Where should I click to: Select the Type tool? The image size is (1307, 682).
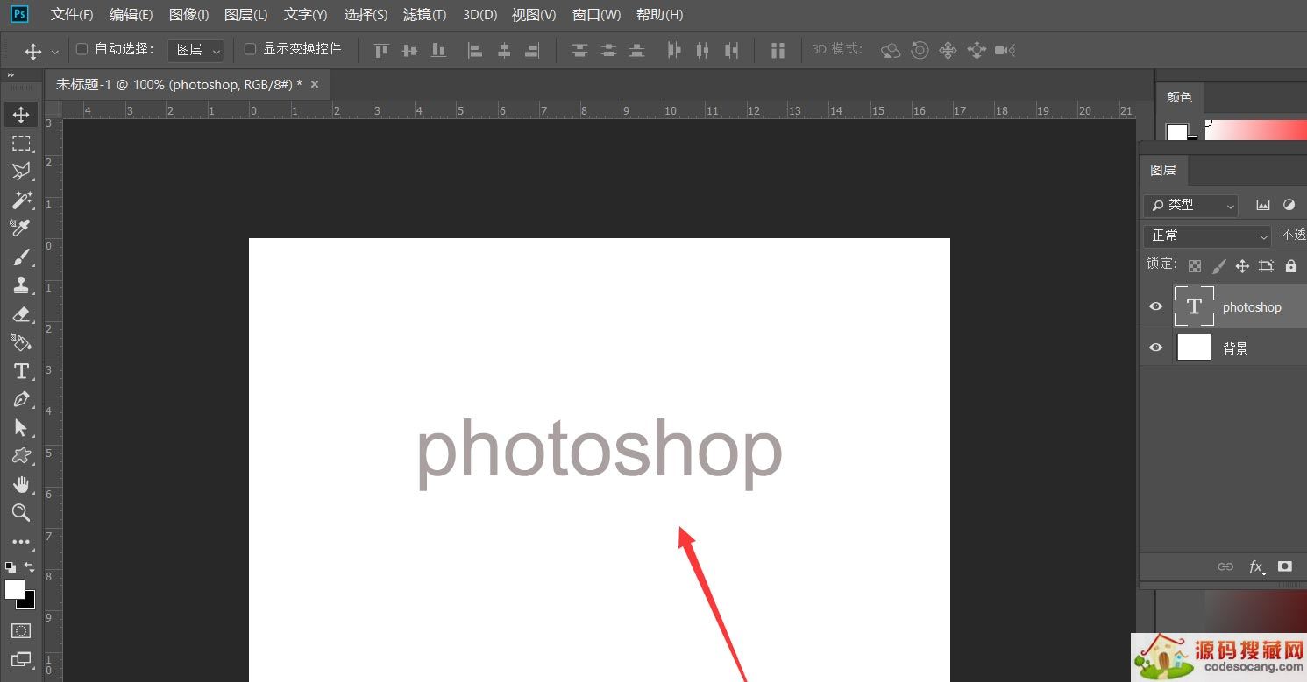click(x=21, y=371)
